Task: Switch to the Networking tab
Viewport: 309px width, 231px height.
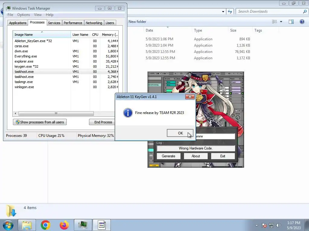Action: (x=94, y=23)
